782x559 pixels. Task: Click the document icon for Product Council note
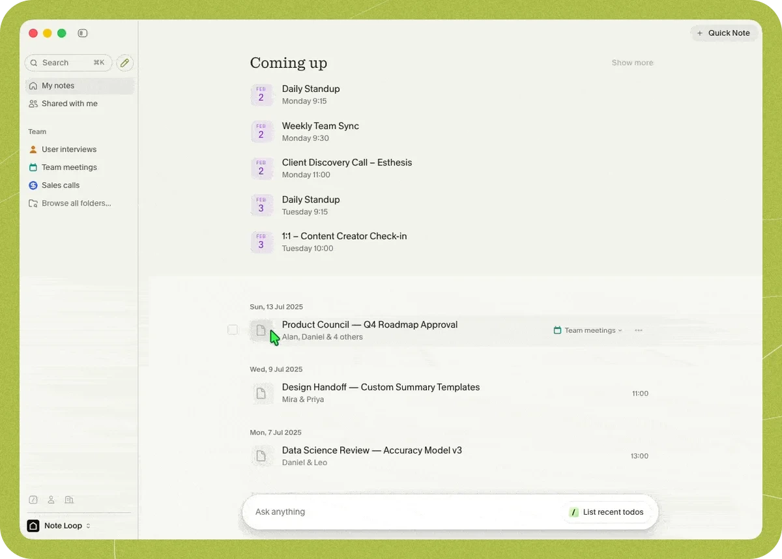[261, 330]
